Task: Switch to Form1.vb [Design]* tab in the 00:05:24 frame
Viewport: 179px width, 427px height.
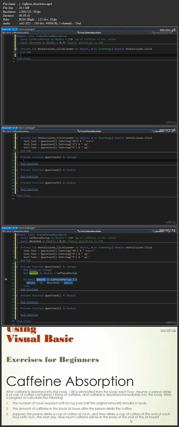Action: pos(27,228)
